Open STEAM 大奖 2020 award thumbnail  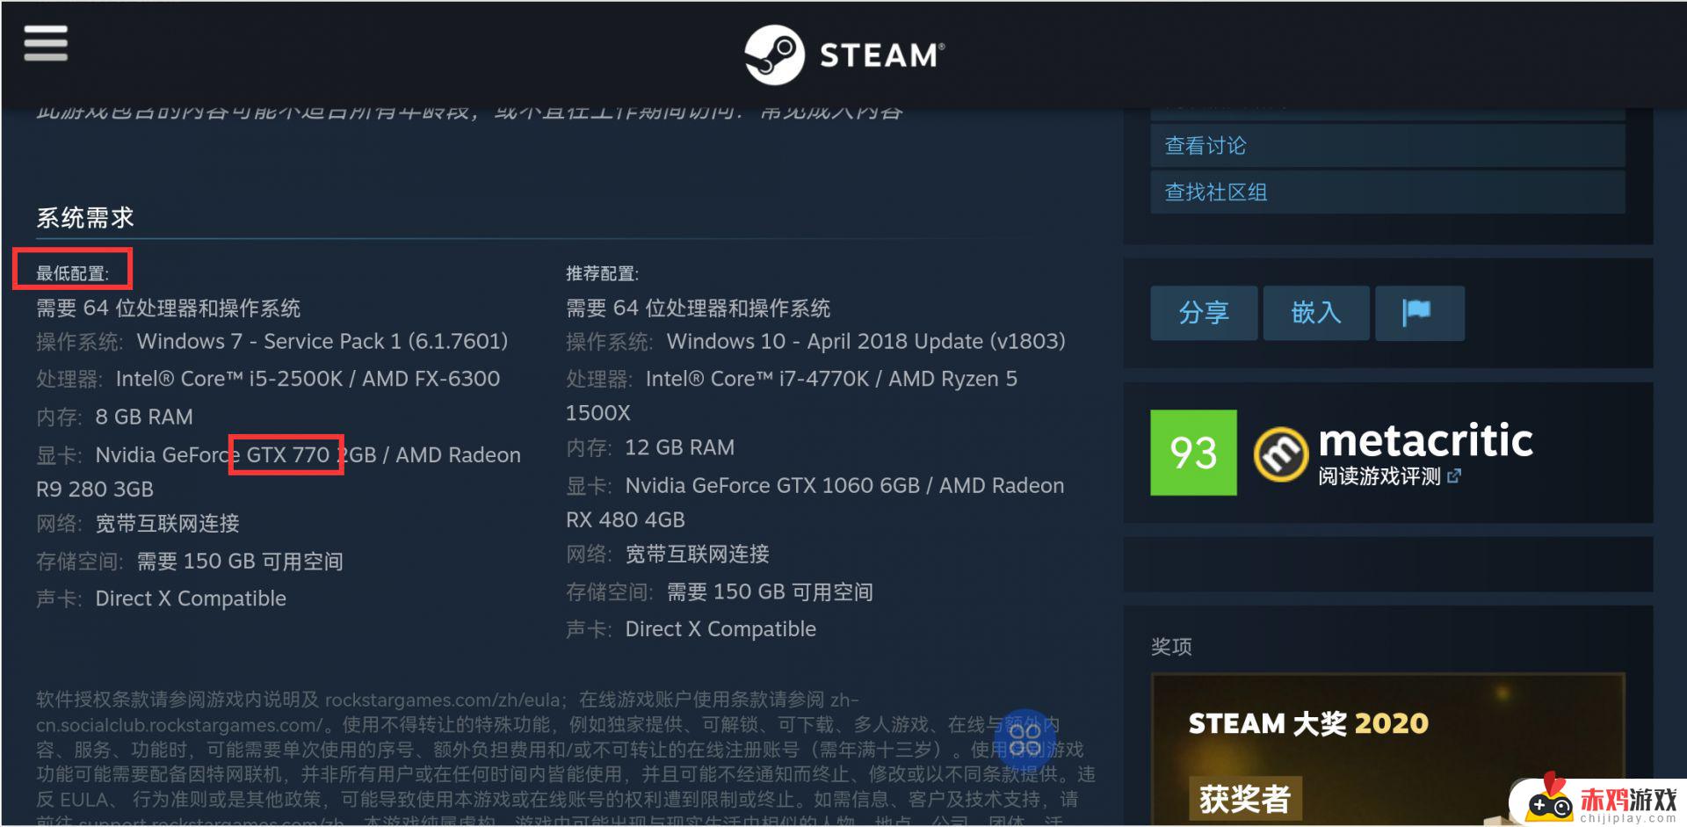coord(1387,750)
